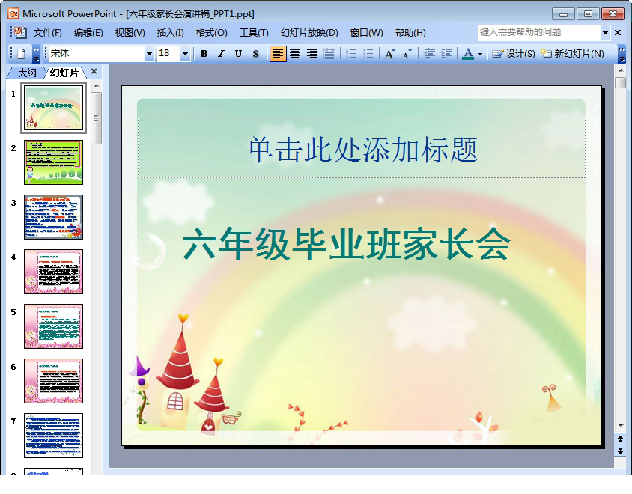
Task: Select slide 6 thumbnail
Action: pos(53,381)
